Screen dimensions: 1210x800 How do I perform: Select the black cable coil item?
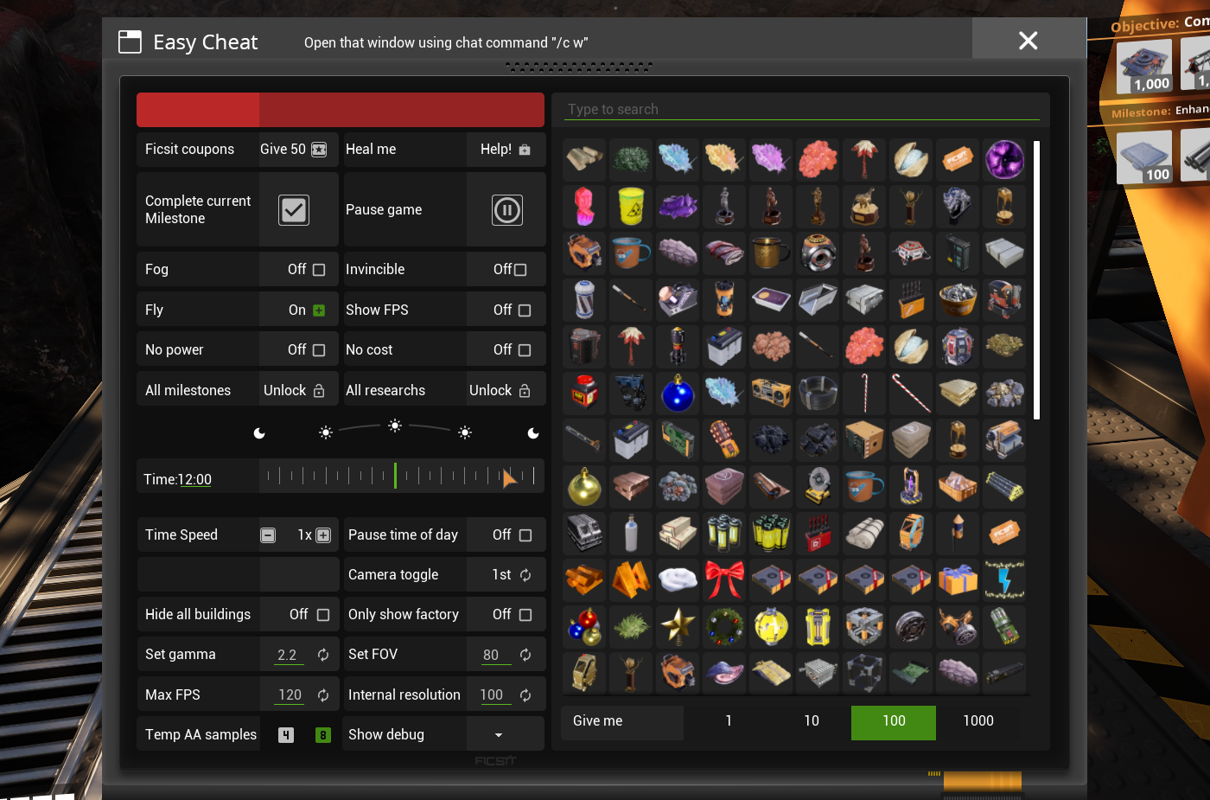pos(818,393)
